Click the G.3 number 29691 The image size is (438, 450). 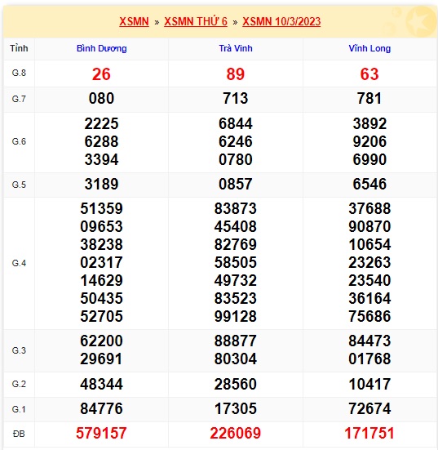pos(101,359)
